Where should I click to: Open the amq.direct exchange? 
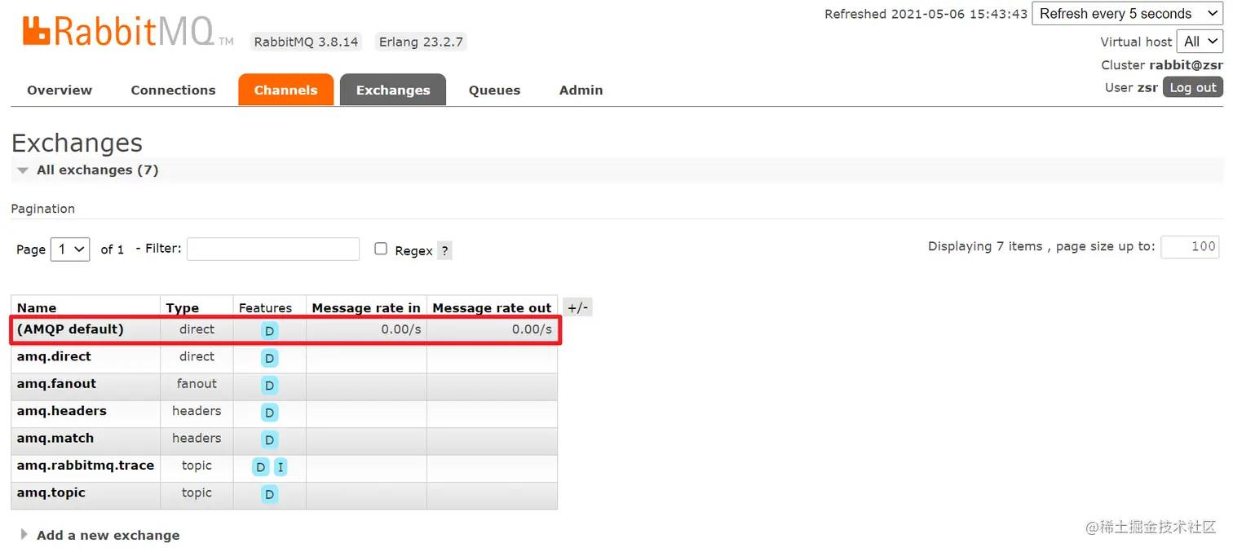point(54,356)
